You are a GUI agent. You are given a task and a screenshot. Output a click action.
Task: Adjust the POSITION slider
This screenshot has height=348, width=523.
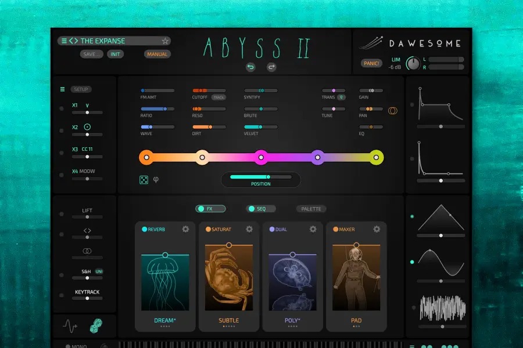(x=261, y=177)
